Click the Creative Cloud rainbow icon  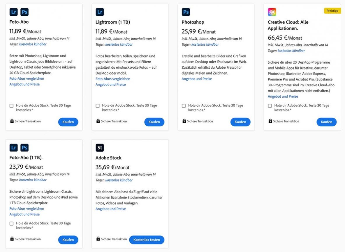(x=272, y=12)
